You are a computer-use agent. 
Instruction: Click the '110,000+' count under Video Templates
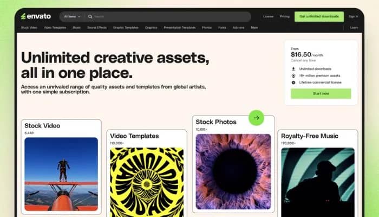[117, 143]
